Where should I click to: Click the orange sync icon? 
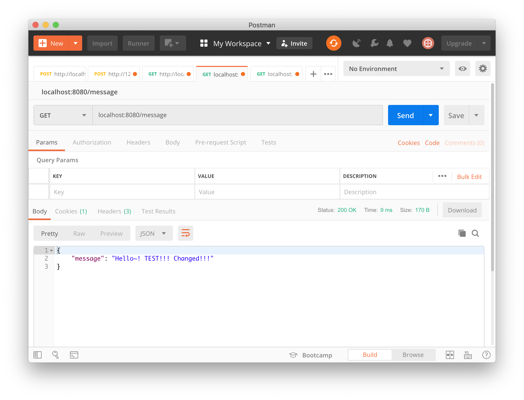334,43
